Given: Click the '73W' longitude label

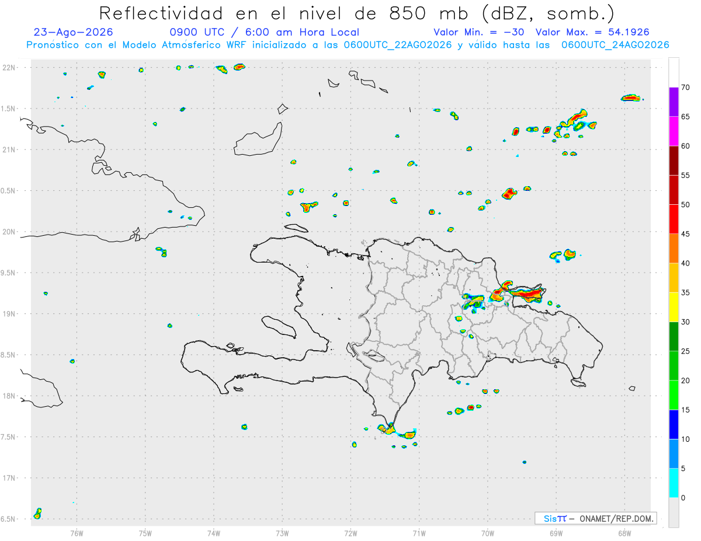Looking at the screenshot, I should click(x=282, y=533).
